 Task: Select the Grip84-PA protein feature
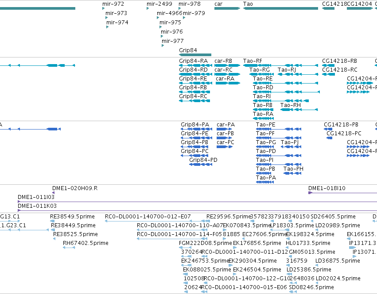click(196, 129)
